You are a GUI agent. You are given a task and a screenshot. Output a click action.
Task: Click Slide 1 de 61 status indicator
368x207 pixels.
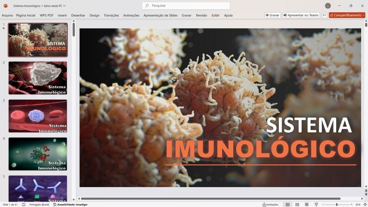(10, 204)
